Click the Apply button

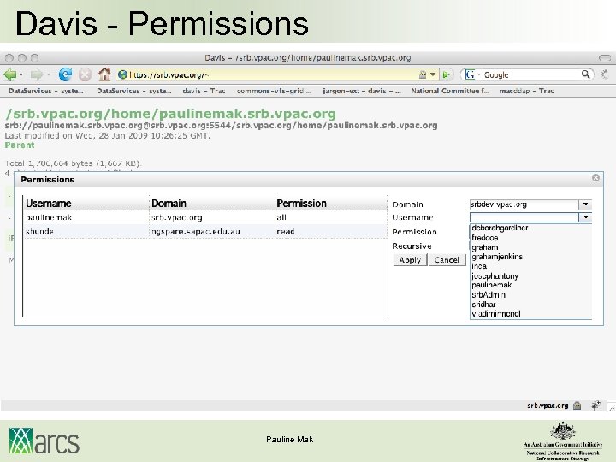[x=410, y=260]
